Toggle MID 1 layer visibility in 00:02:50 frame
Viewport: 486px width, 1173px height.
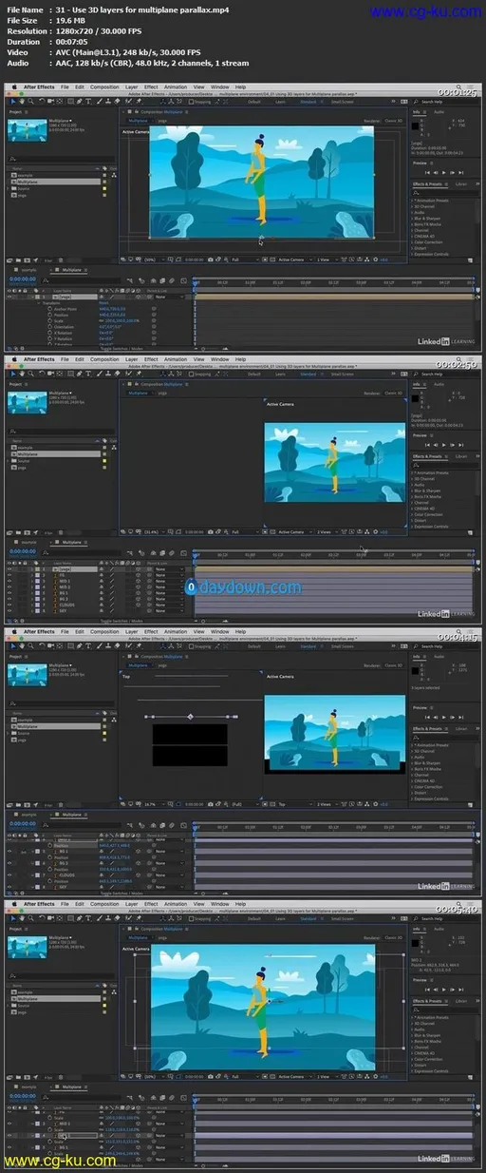point(10,581)
